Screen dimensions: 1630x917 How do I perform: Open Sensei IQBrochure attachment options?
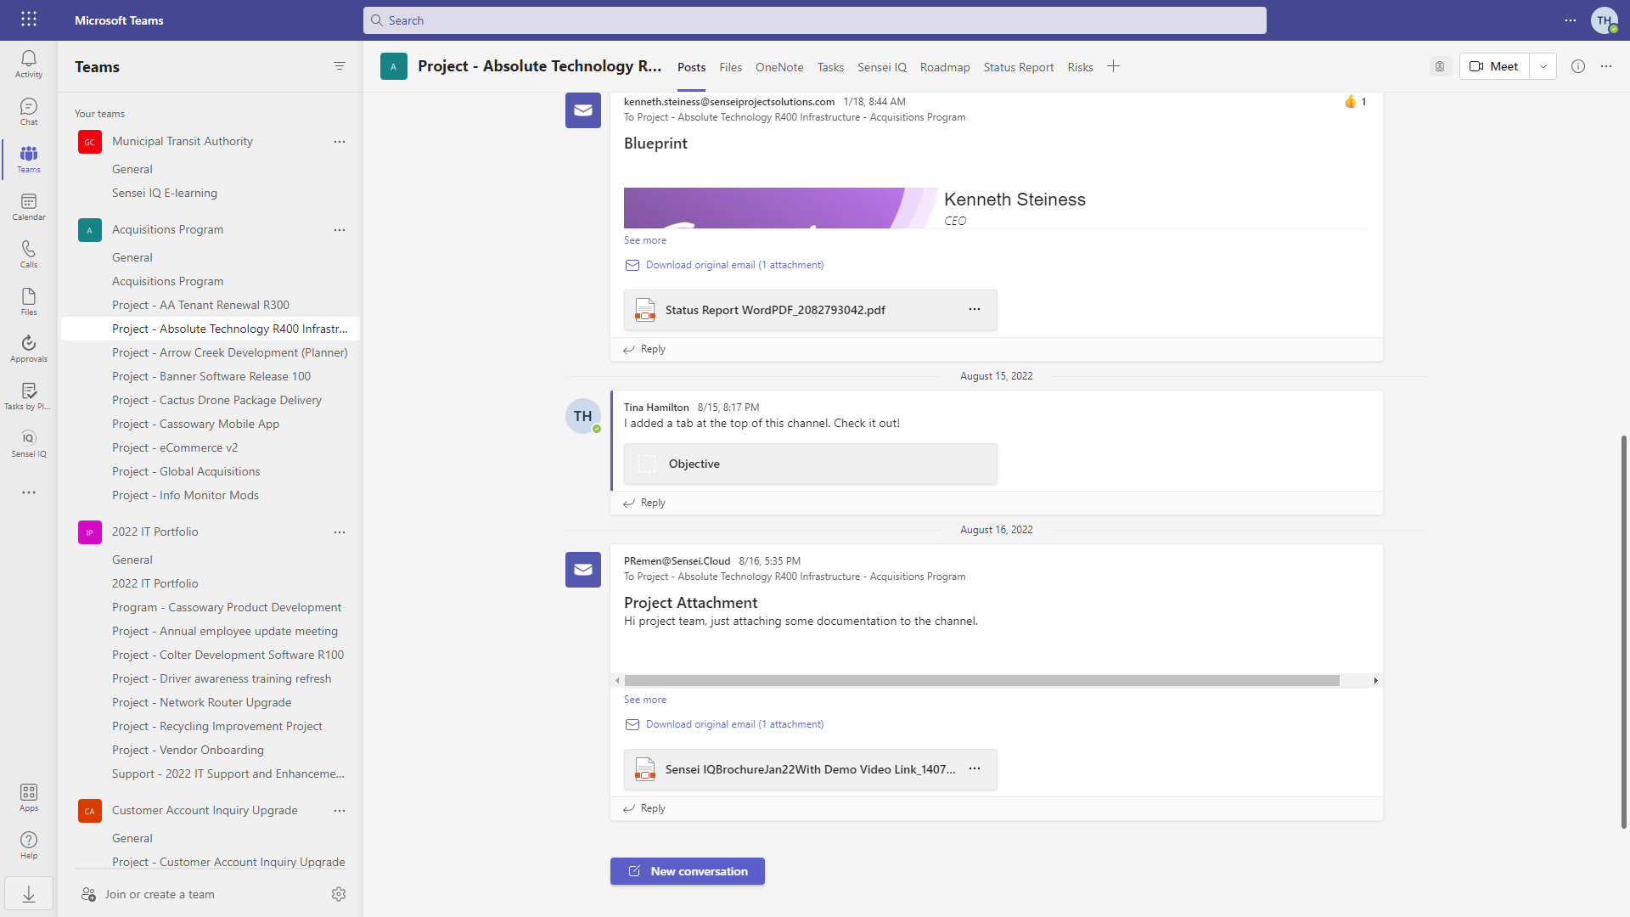(x=975, y=769)
